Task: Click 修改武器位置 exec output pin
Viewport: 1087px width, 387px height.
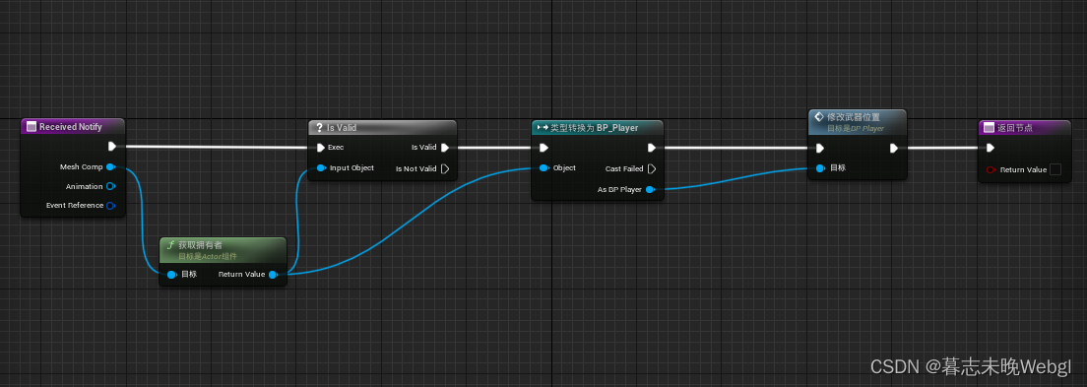Action: click(894, 148)
